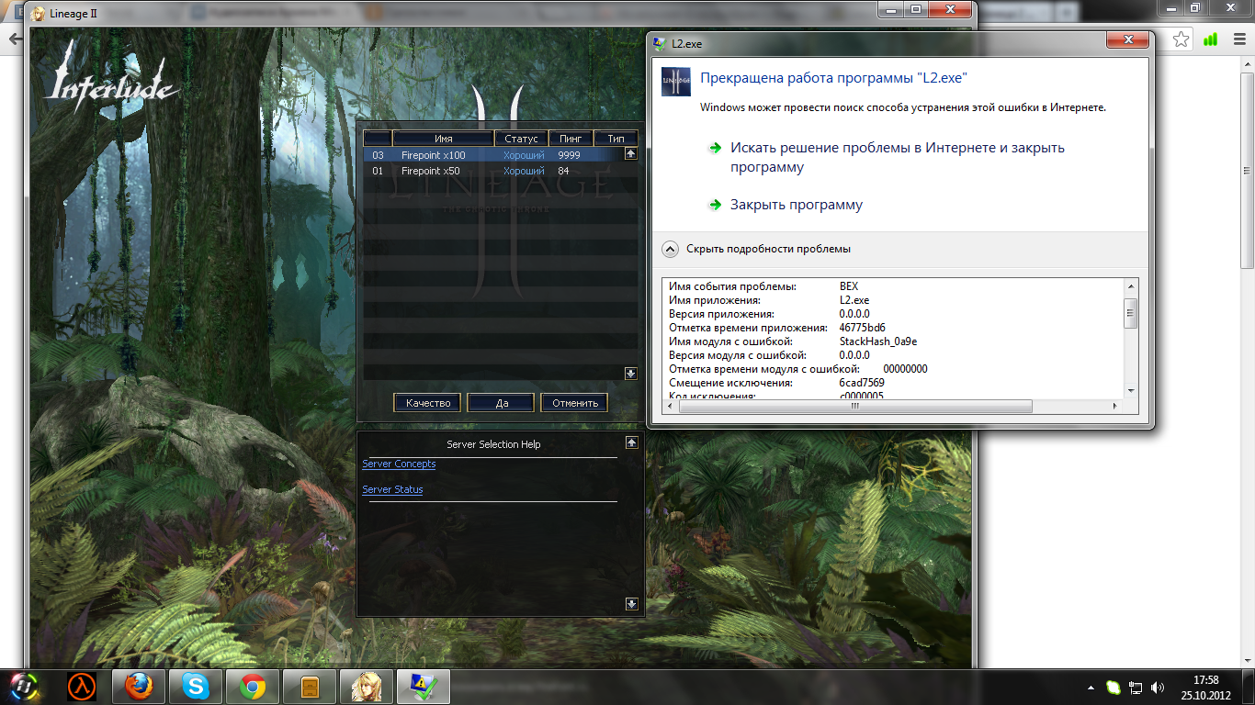Click the L2.exe dialog title icon
The width and height of the screenshot is (1255, 705).
tap(660, 43)
